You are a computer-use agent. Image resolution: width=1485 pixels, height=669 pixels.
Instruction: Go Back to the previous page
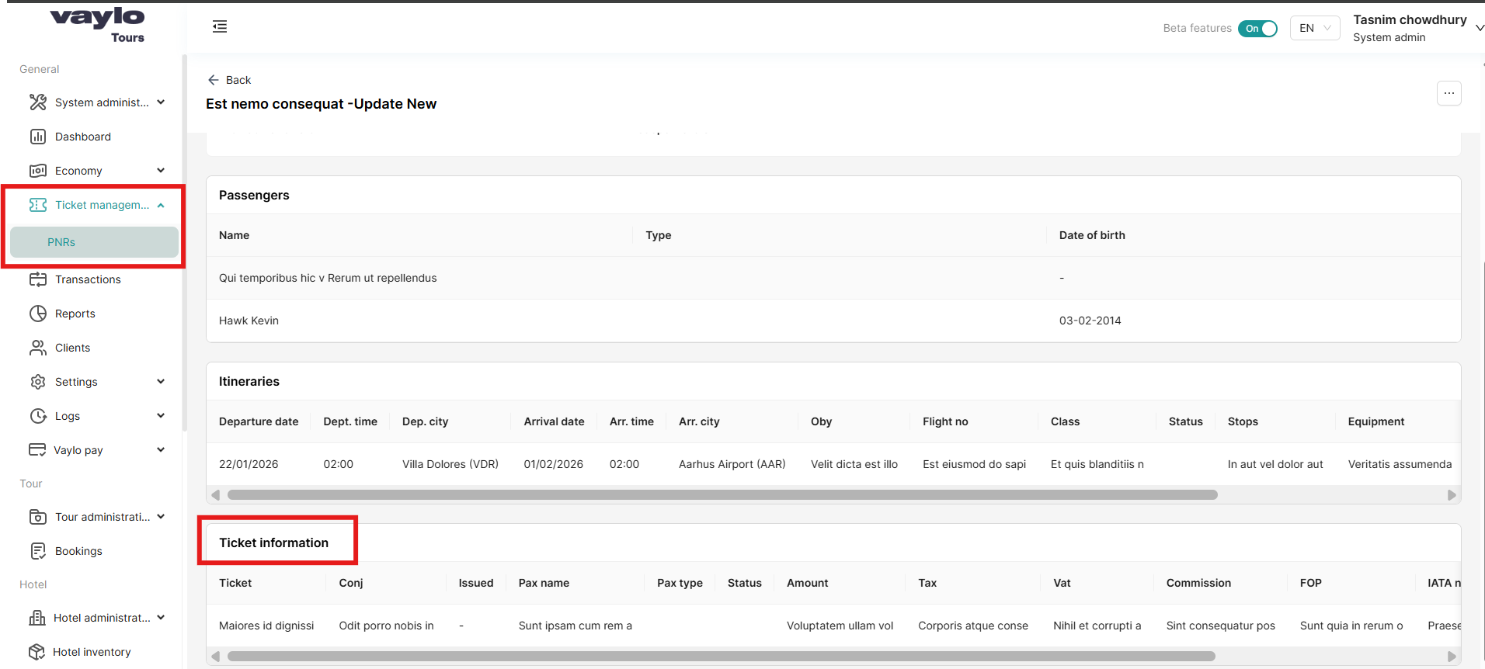230,80
